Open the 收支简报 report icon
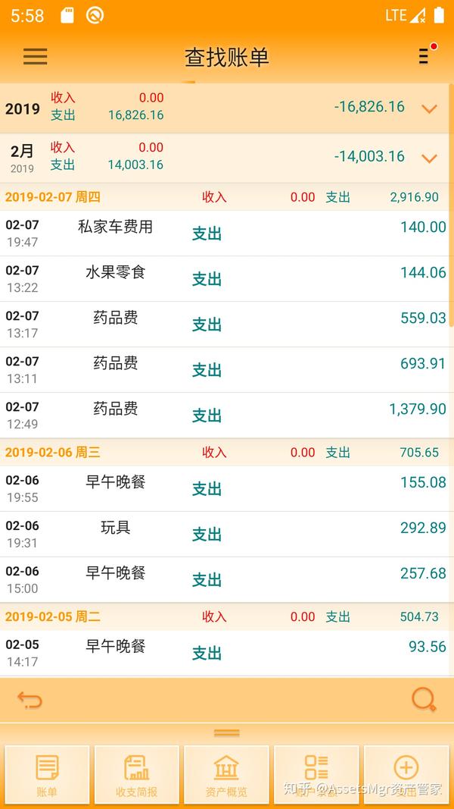Screen dimensions: 454x809 pyautogui.click(x=136, y=773)
